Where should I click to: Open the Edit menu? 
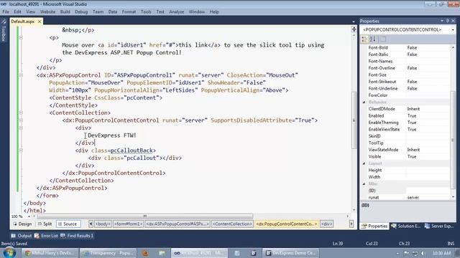pos(17,11)
